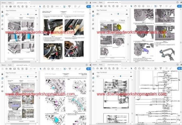Click the blue Share button in top-left window
The width and height of the screenshot is (182, 125).
(x=88, y=6)
